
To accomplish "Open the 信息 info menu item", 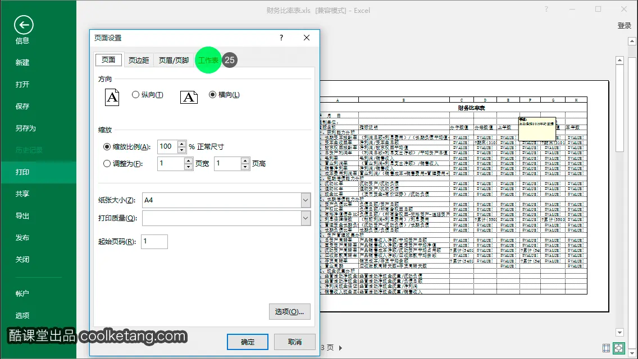I will 22,40.
